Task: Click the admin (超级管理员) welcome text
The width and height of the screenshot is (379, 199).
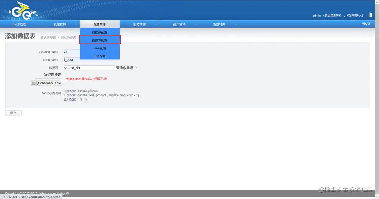Action: tap(338, 15)
